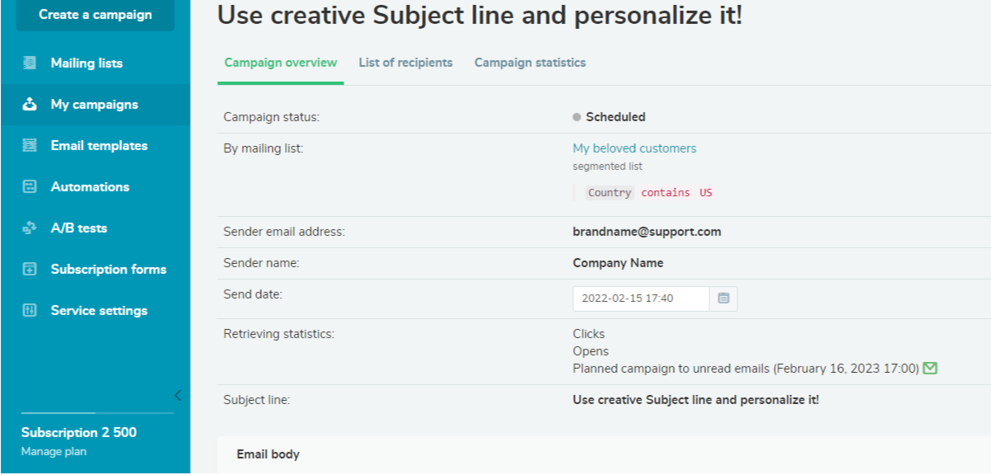Image resolution: width=991 pixels, height=475 pixels.
Task: Open the calendar picker beside the send date
Action: click(x=723, y=299)
